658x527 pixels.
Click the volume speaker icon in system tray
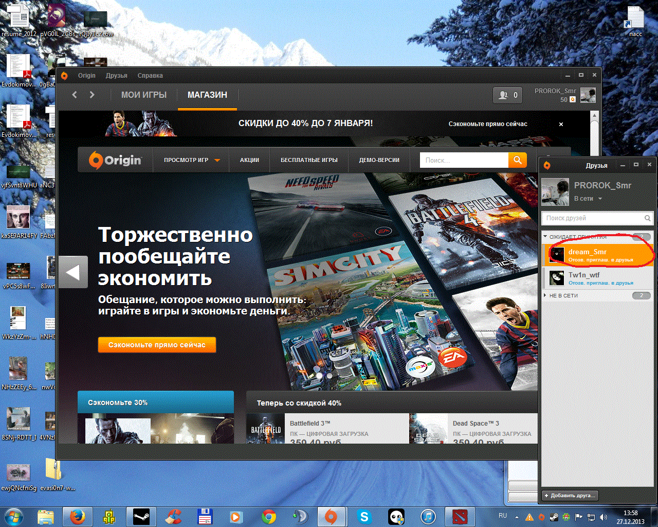604,517
